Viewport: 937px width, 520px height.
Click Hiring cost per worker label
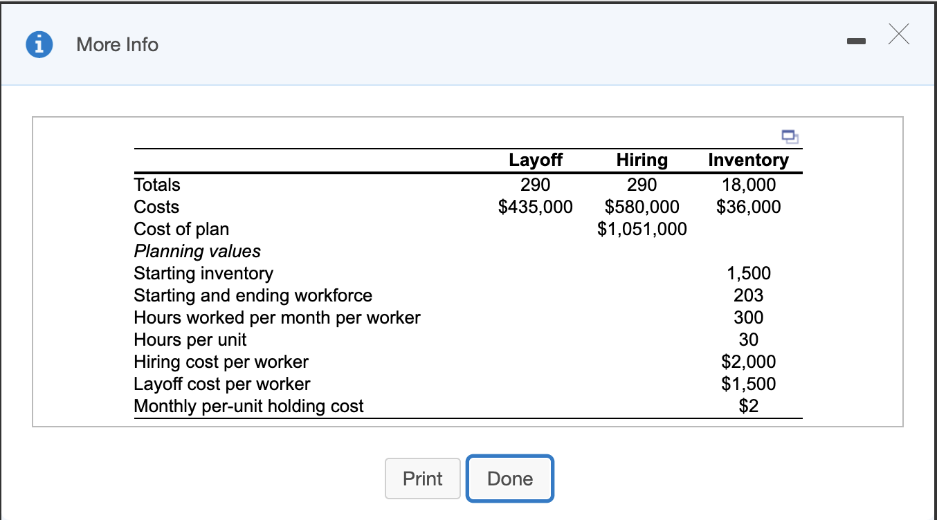click(221, 362)
